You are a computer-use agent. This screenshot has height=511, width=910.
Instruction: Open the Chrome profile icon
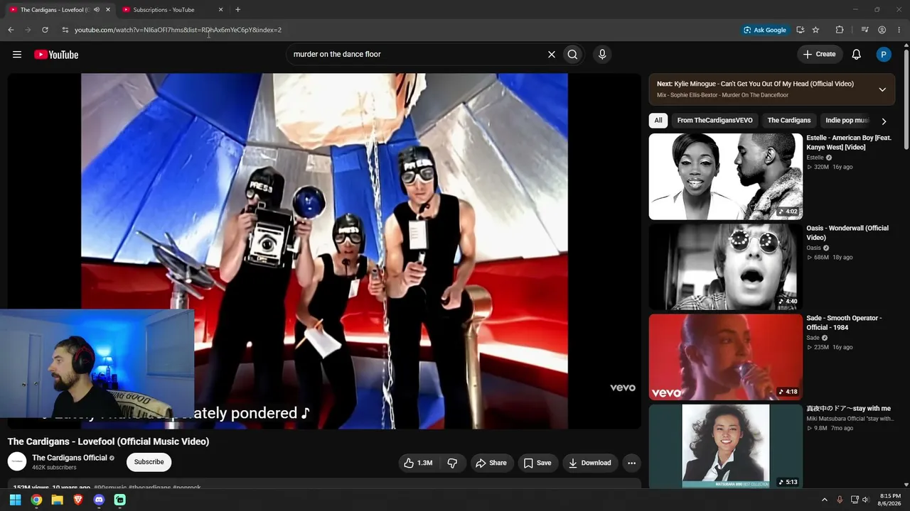(882, 30)
